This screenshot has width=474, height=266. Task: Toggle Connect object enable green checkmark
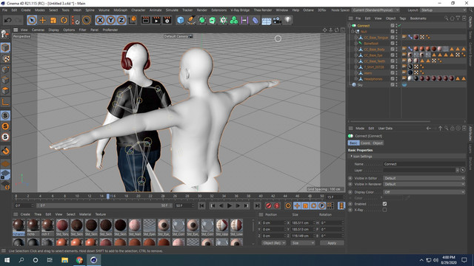(399, 26)
